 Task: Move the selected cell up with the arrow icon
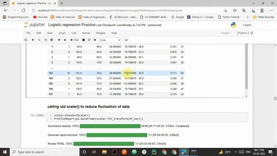(59, 40)
